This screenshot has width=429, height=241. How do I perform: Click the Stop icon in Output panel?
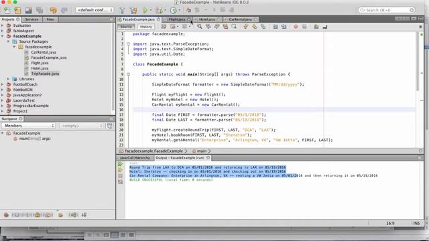click(x=121, y=176)
